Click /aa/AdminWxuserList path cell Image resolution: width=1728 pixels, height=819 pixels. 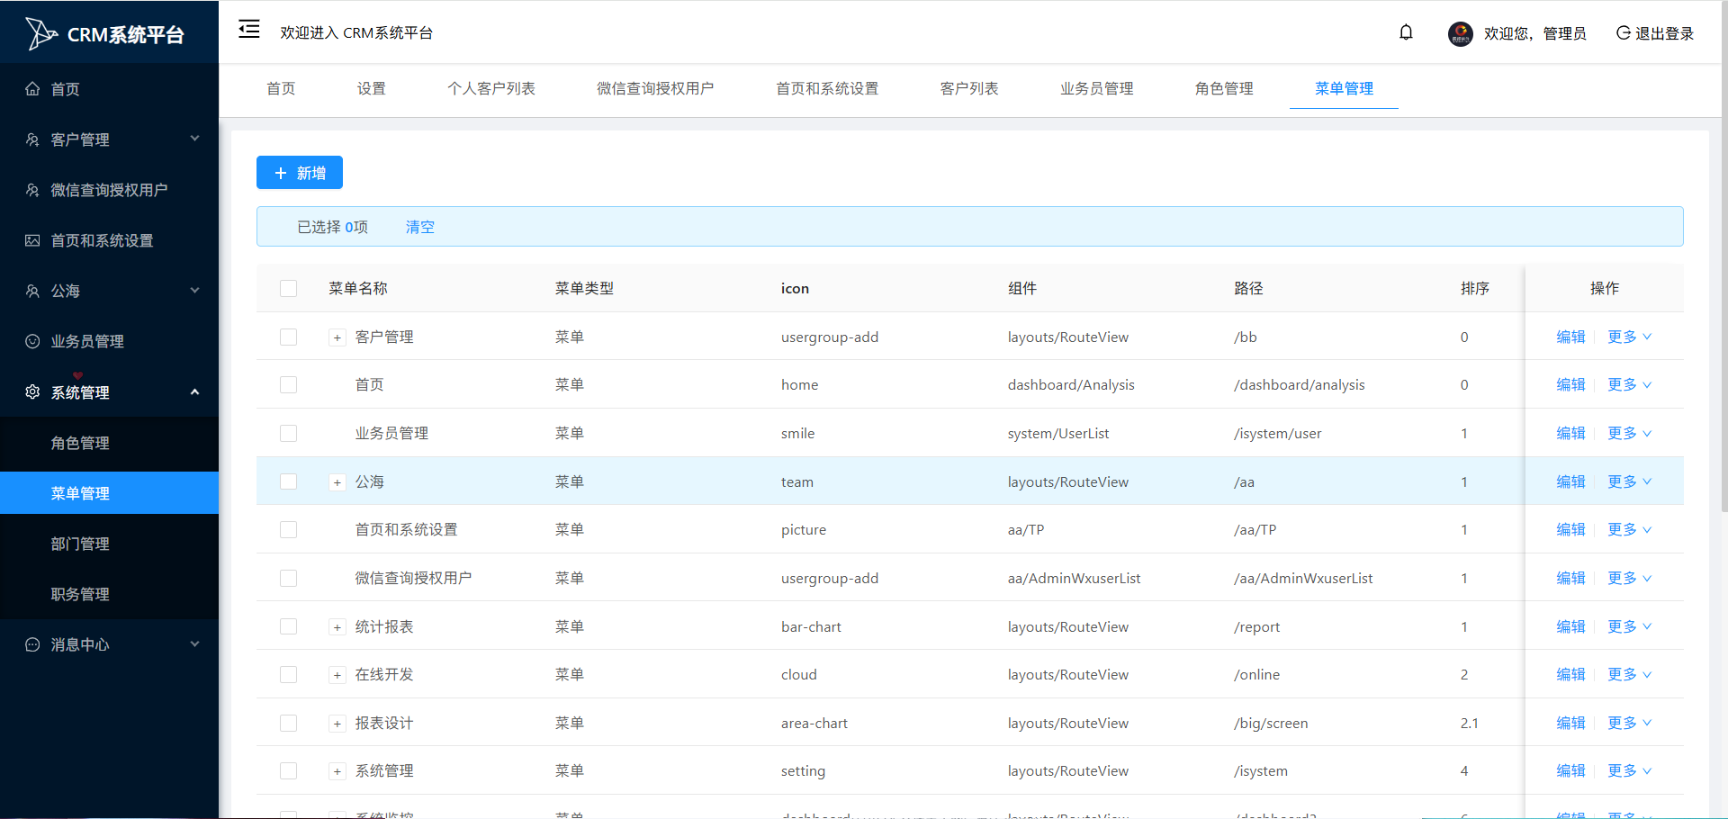click(x=1303, y=578)
